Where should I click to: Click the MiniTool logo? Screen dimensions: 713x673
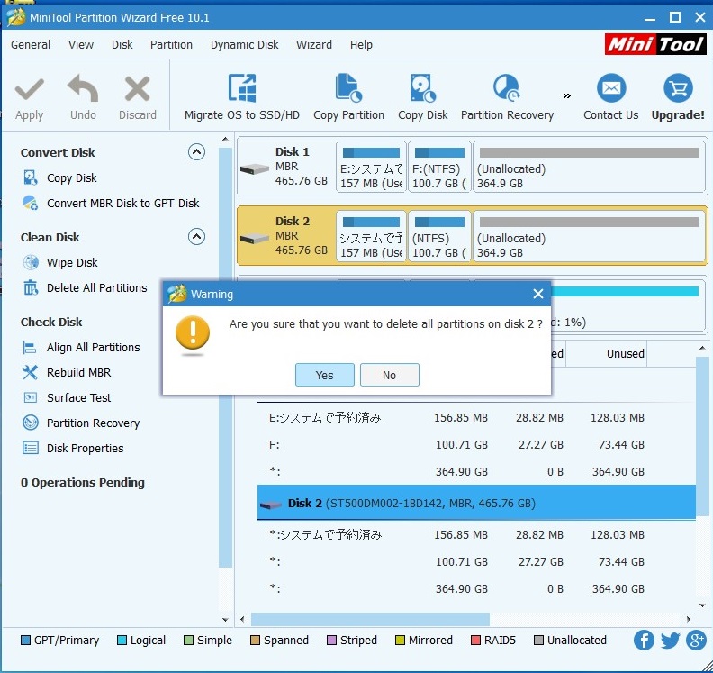pyautogui.click(x=654, y=44)
